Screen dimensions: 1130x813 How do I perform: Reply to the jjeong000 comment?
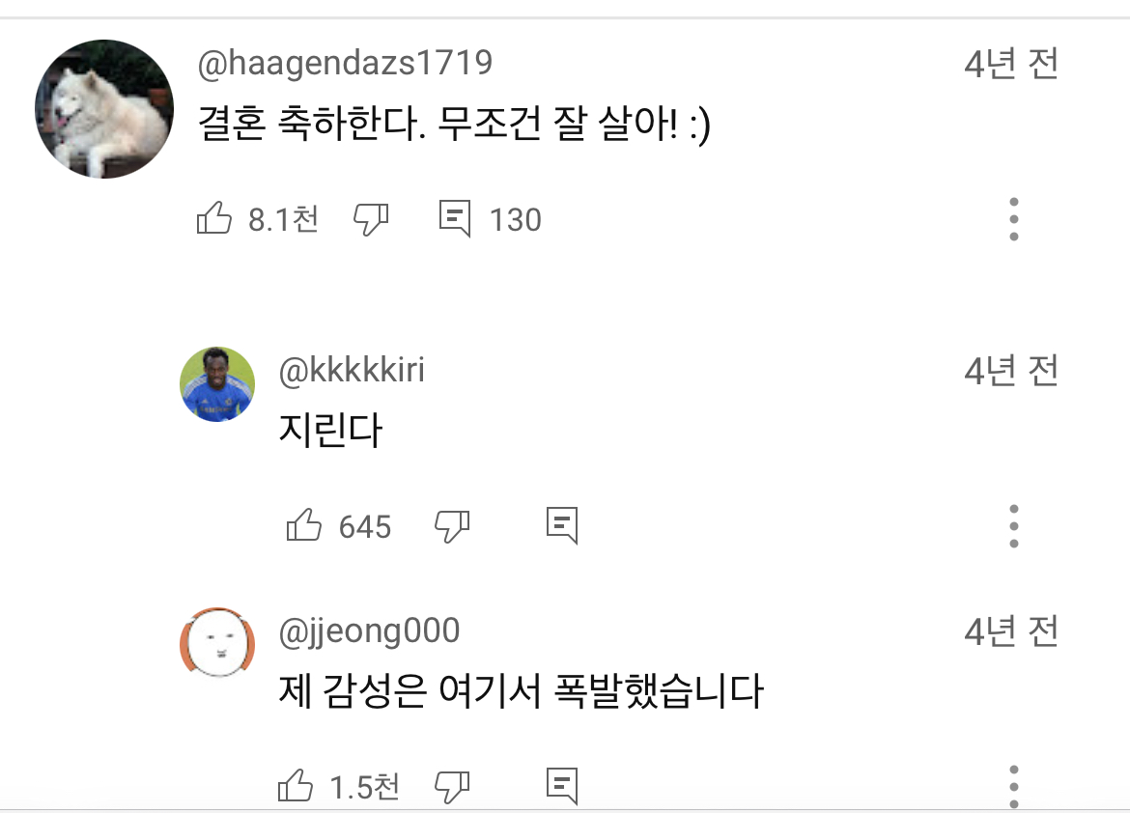coord(562,786)
